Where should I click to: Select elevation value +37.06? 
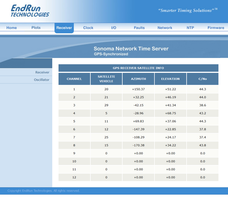click(170, 121)
